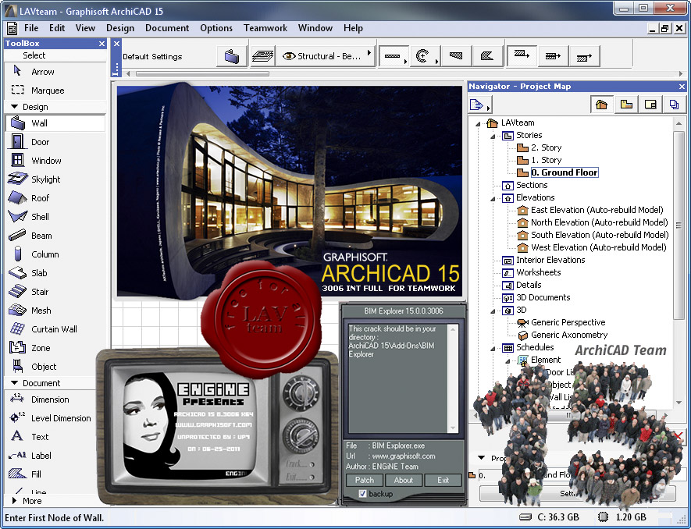Viewport: 691px width, 529px height.
Task: Click the layer stack icon in info box
Action: (262, 56)
